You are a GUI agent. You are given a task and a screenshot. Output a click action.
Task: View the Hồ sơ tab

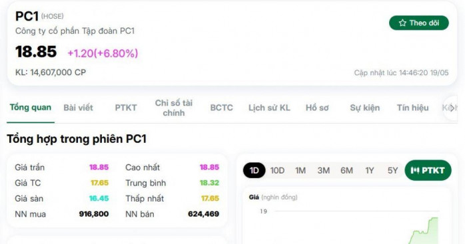point(317,108)
